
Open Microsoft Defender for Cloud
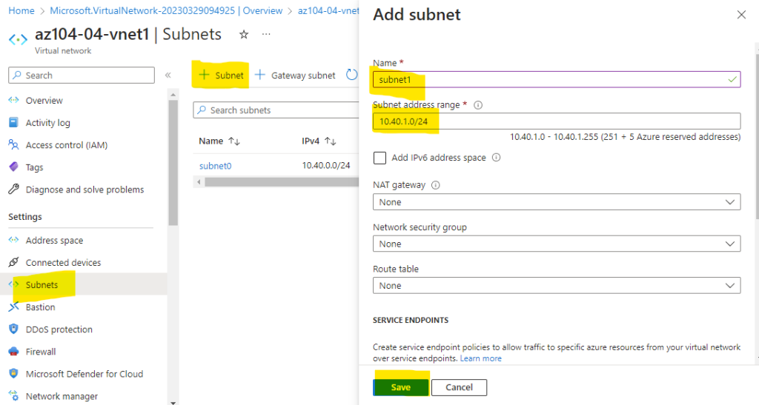tap(84, 374)
